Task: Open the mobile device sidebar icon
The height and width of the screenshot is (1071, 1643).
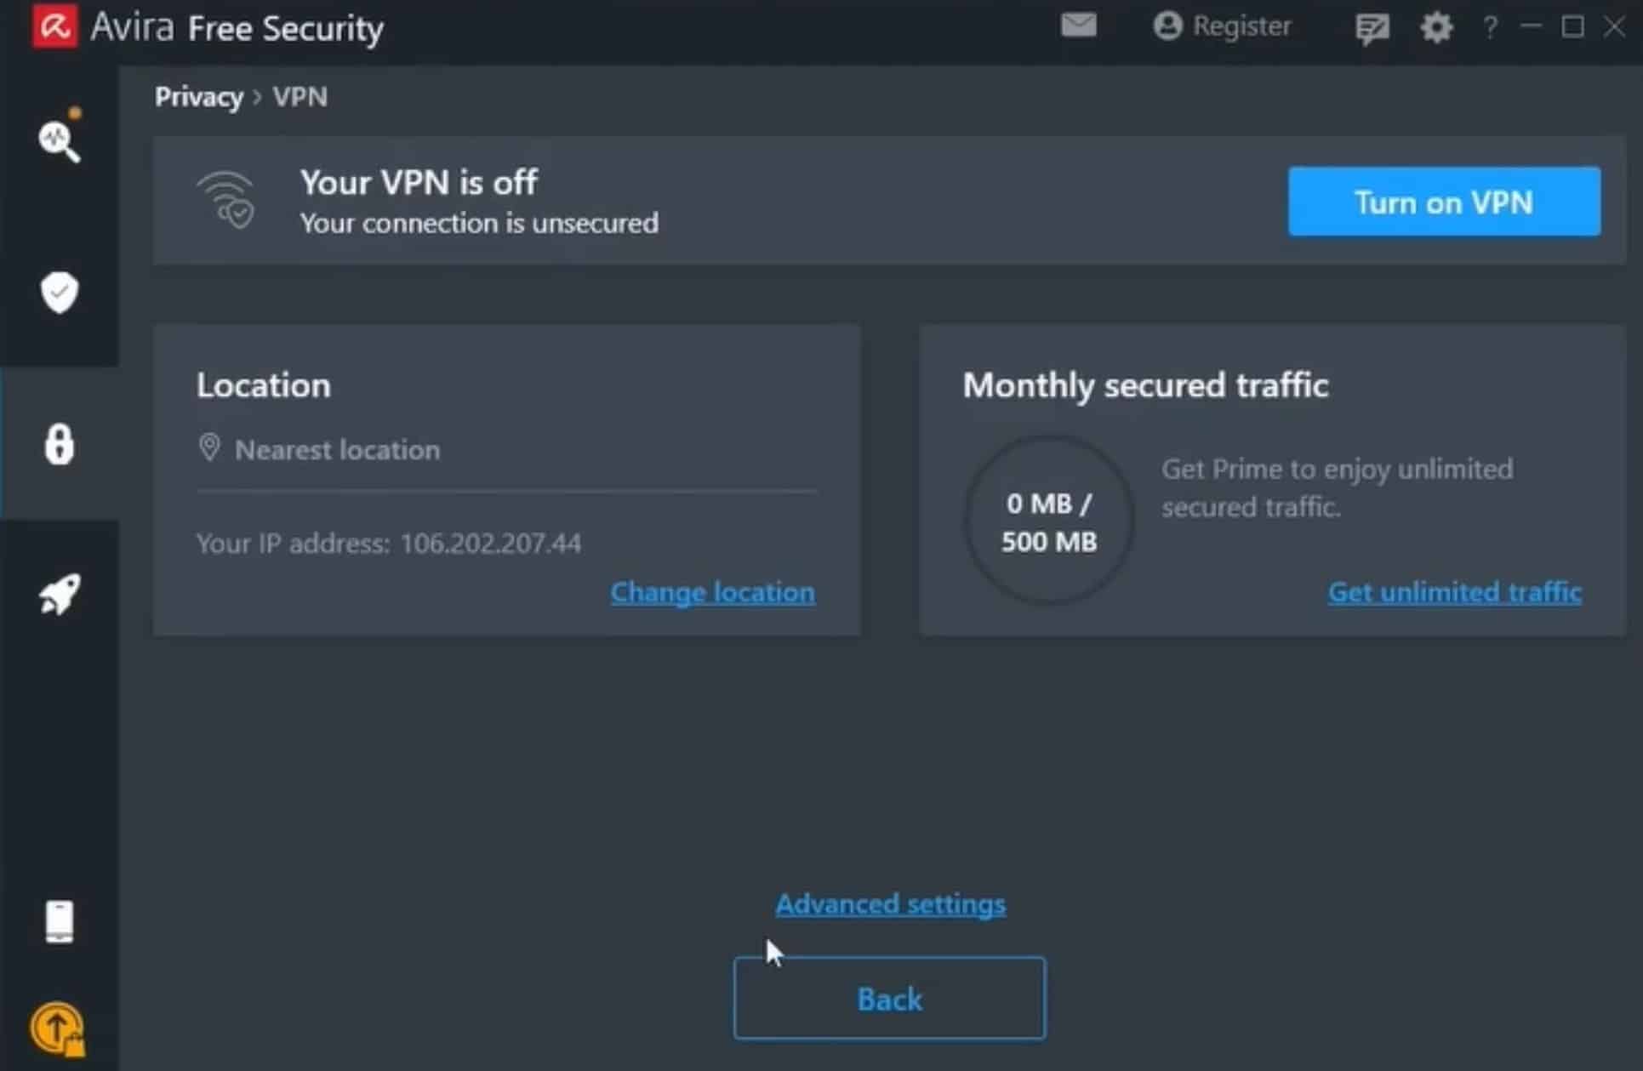Action: [59, 922]
